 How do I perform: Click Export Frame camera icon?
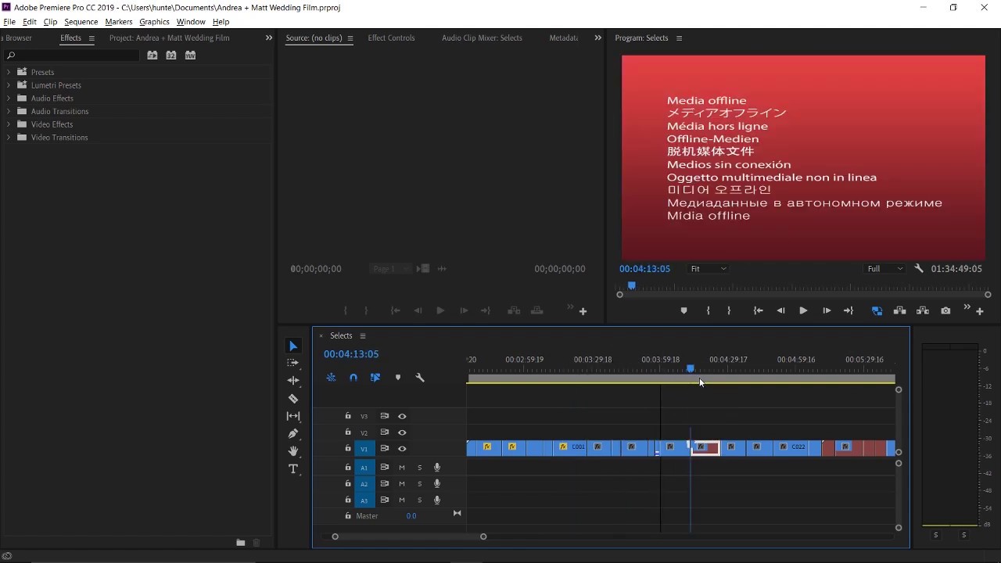945,310
